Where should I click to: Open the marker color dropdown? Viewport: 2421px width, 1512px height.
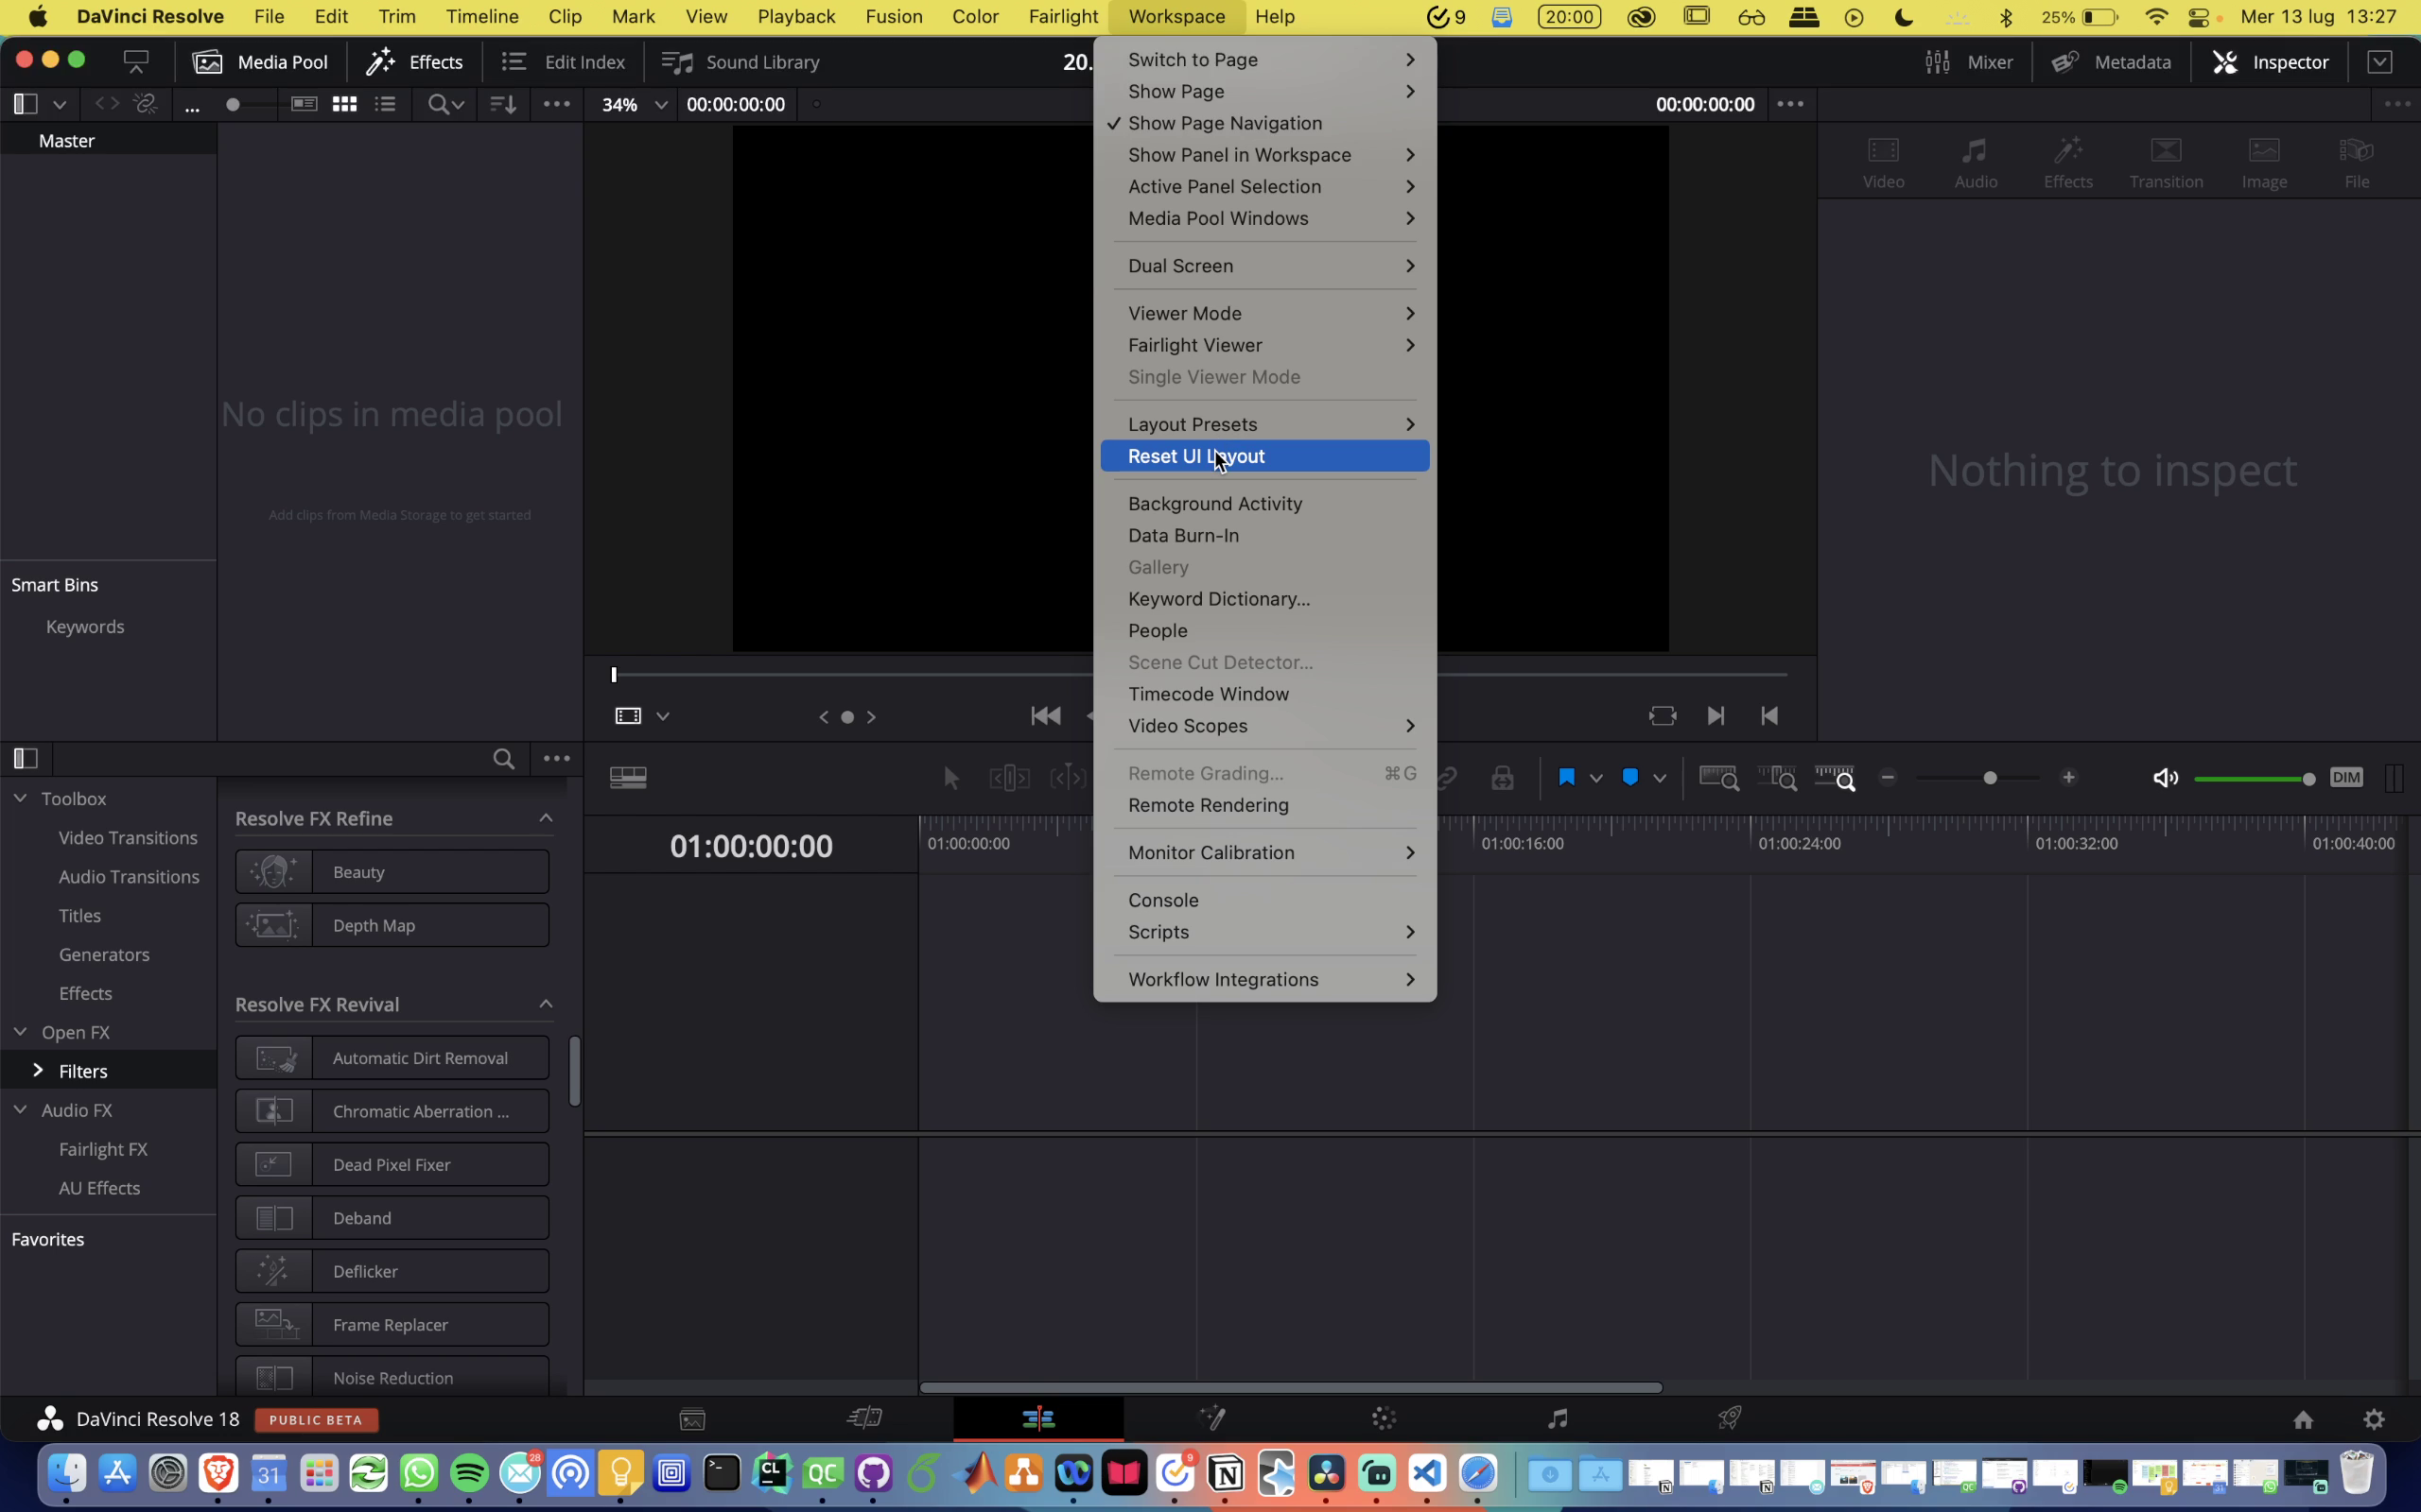tap(1660, 778)
